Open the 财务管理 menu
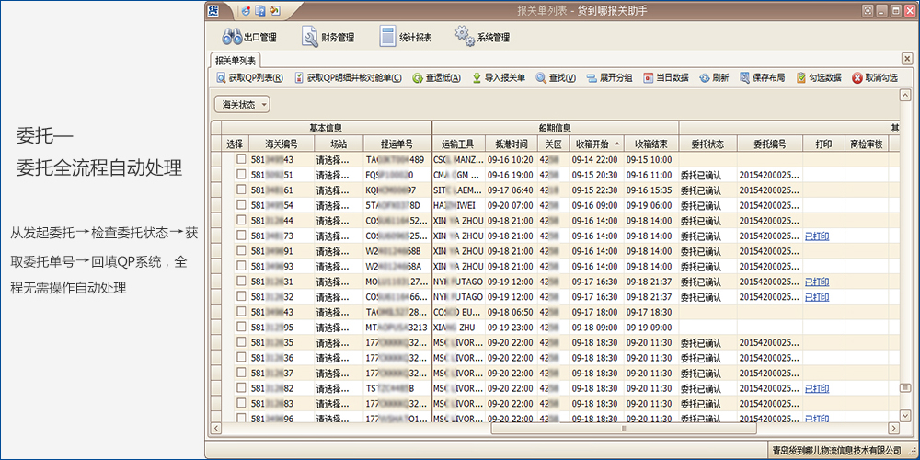 [328, 37]
